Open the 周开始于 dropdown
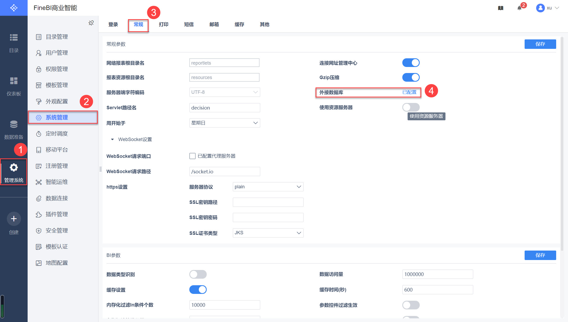Viewport: 568px width, 322px height. pos(225,123)
